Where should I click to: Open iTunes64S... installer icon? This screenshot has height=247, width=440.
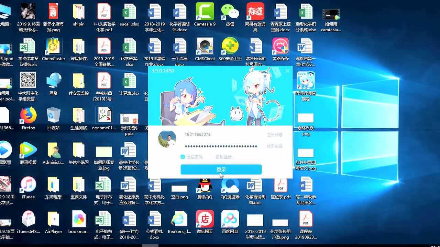point(28,223)
